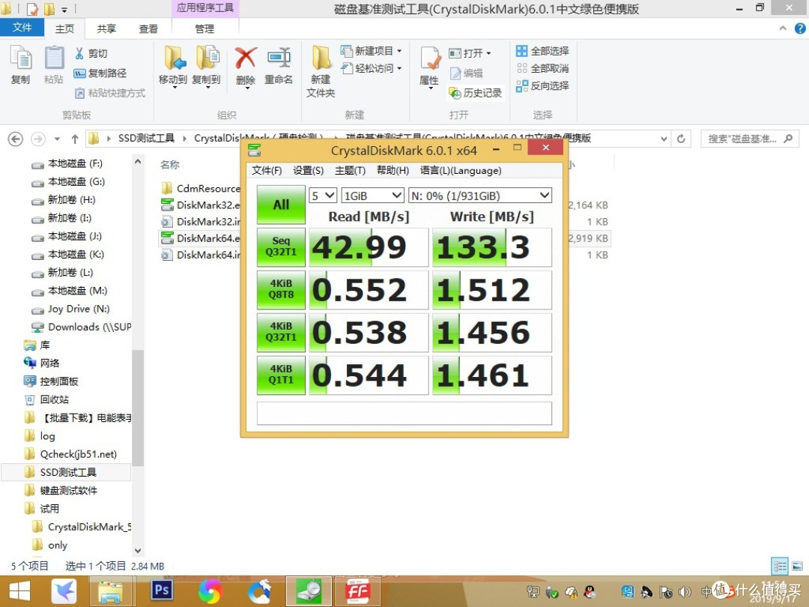Switch to the Home ribbon tab

(64, 29)
